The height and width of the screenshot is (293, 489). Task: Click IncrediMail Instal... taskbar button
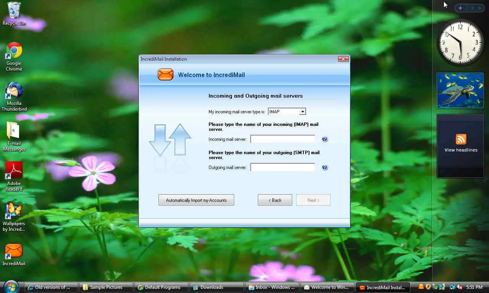(382, 287)
